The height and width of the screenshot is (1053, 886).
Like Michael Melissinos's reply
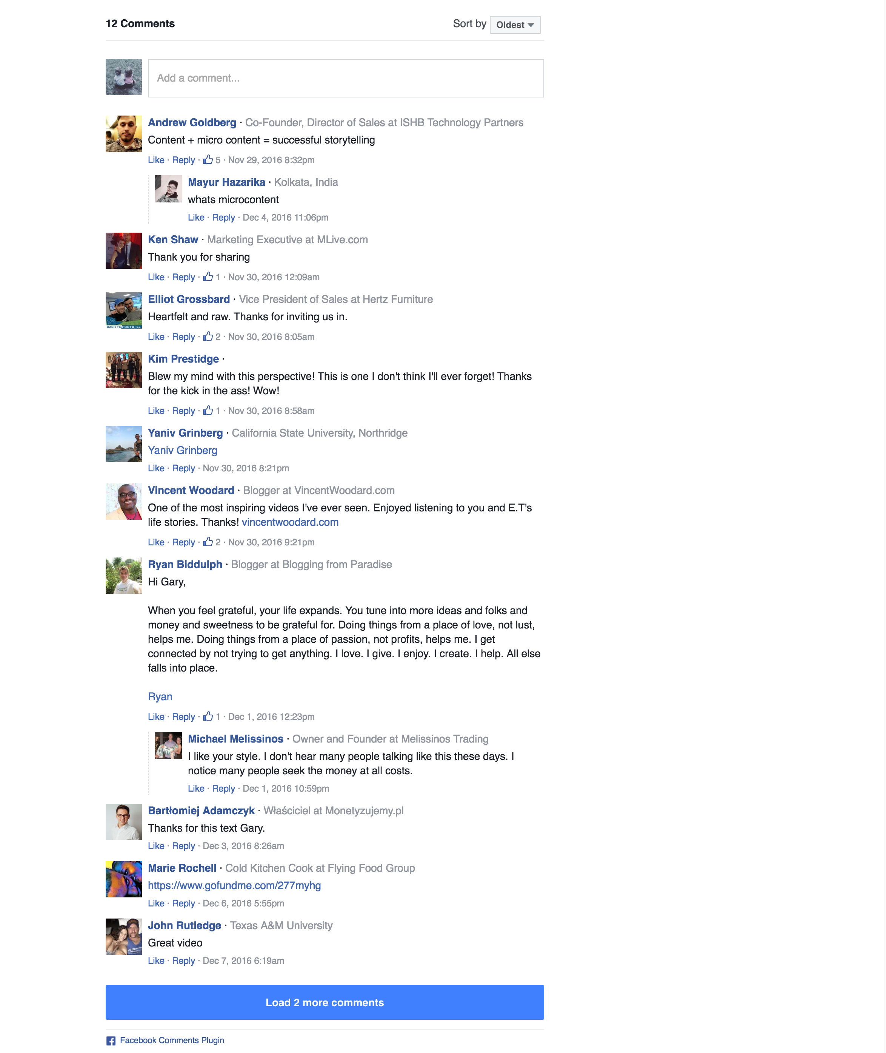[196, 788]
